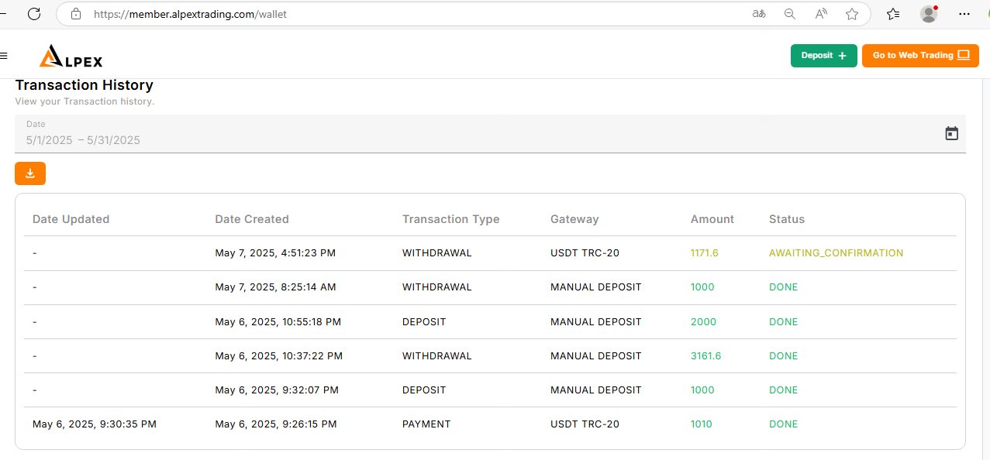This screenshot has height=460, width=990.
Task: Click the Date Created column header
Action: (252, 219)
